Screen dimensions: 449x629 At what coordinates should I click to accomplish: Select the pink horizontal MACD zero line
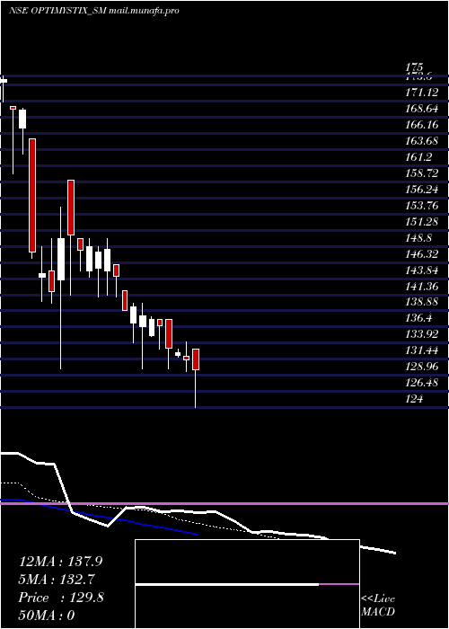pos(224,503)
